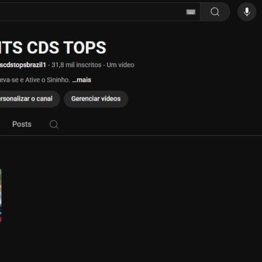The height and width of the screenshot is (262, 262).
Task: Click the magnifier search button at top
Action: coord(215,12)
